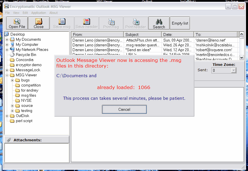Screen dimensions: 248x171
Task: Select the '.msg reader questi...' message row
Action: tap(155, 45)
